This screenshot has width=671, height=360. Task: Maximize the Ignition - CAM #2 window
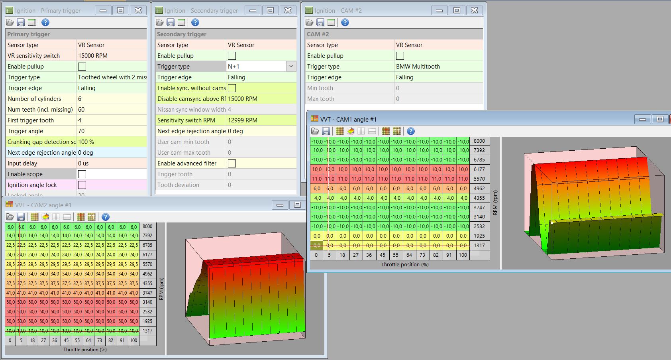pyautogui.click(x=457, y=10)
